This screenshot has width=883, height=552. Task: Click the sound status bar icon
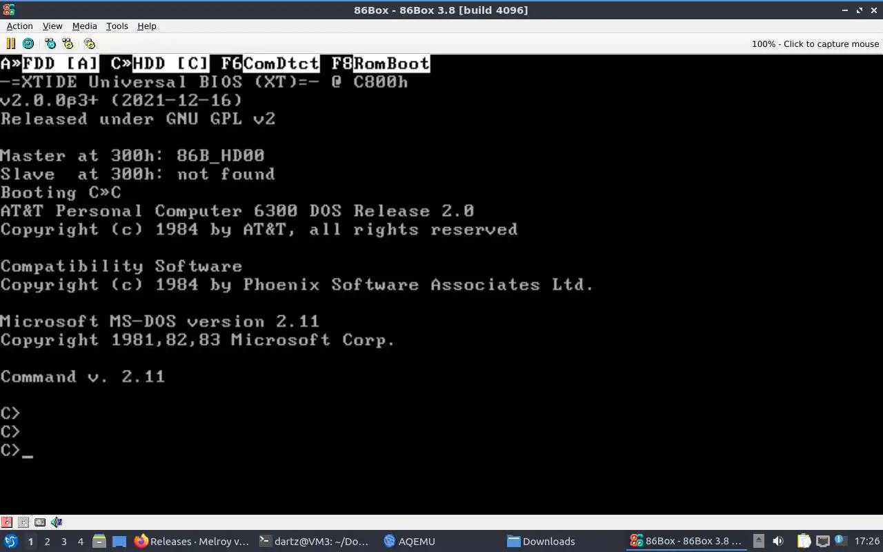(x=57, y=522)
